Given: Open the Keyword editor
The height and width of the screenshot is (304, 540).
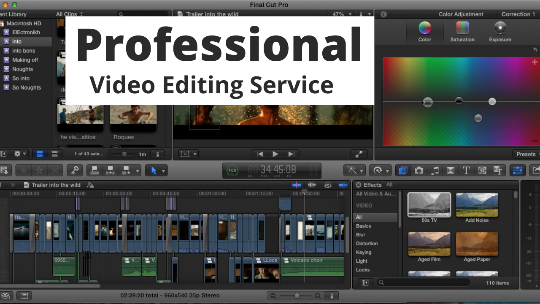Looking at the screenshot, I should click(75, 171).
